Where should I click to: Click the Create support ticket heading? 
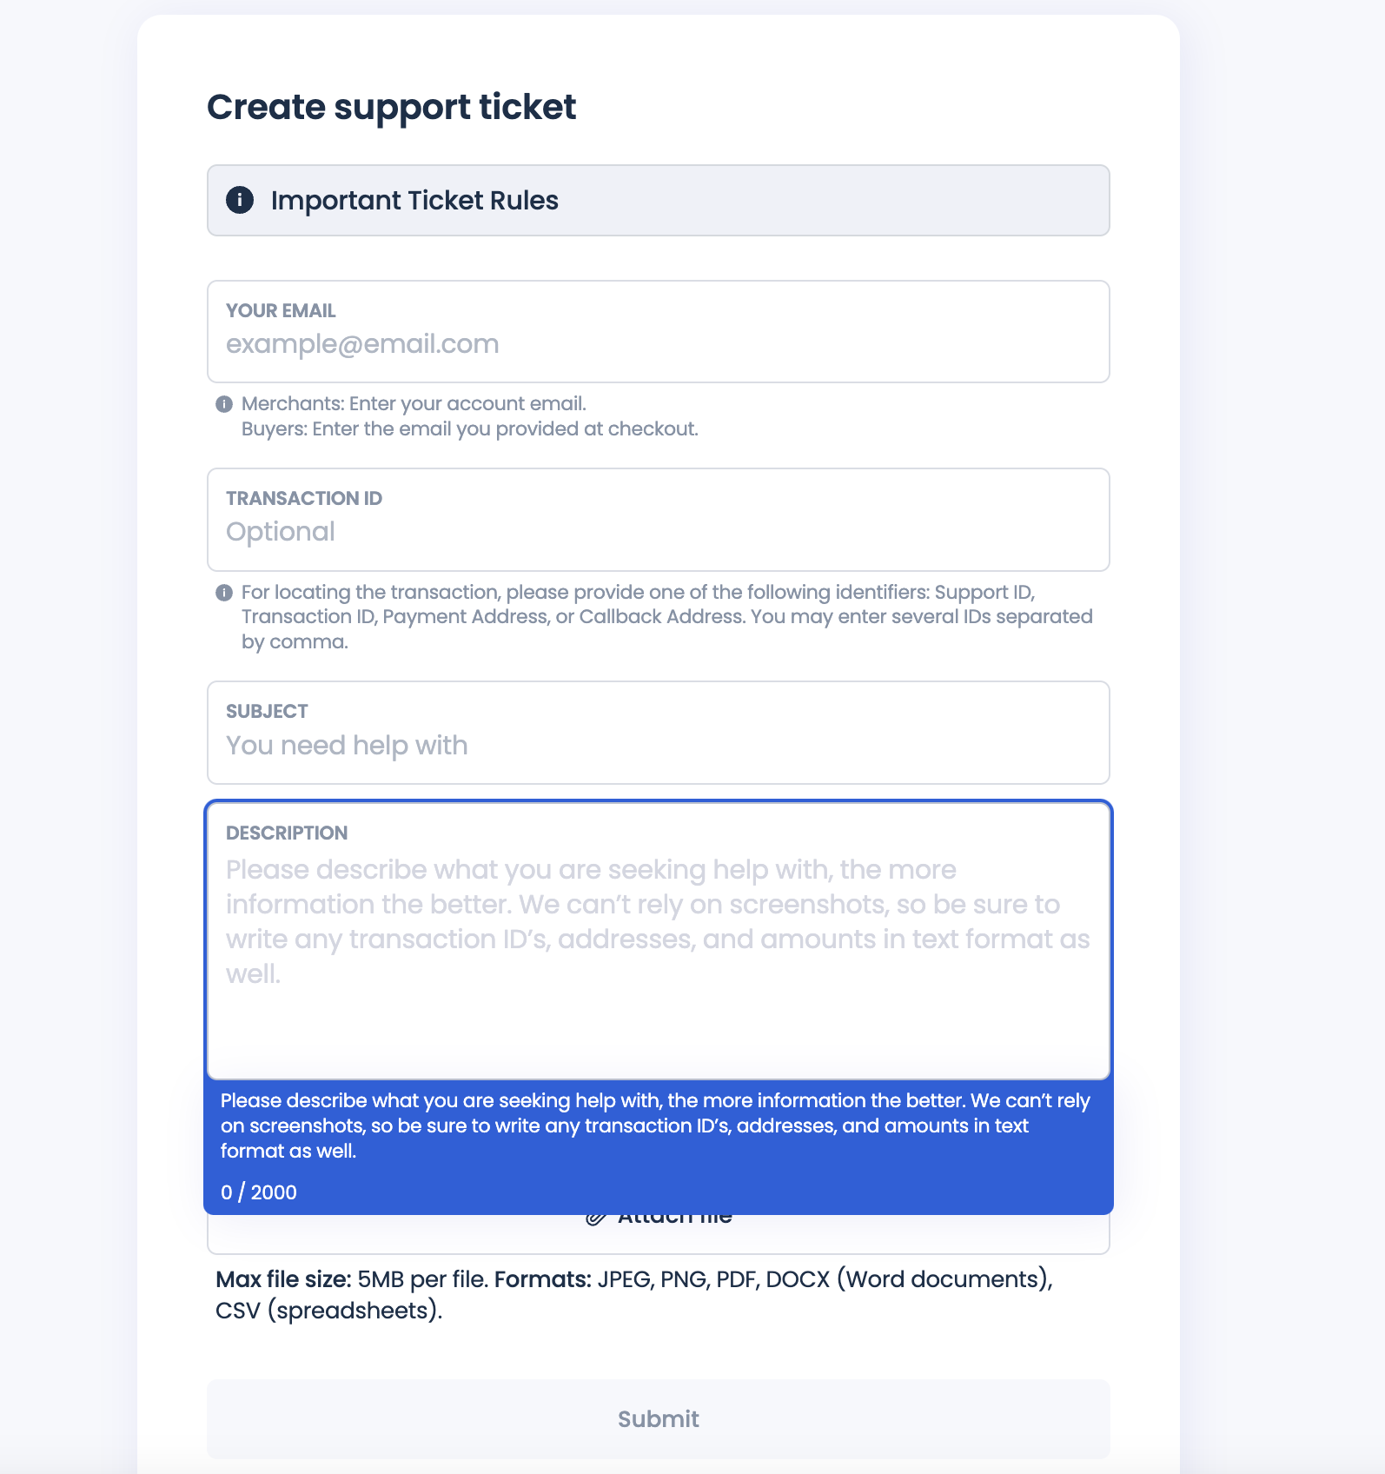click(x=390, y=107)
